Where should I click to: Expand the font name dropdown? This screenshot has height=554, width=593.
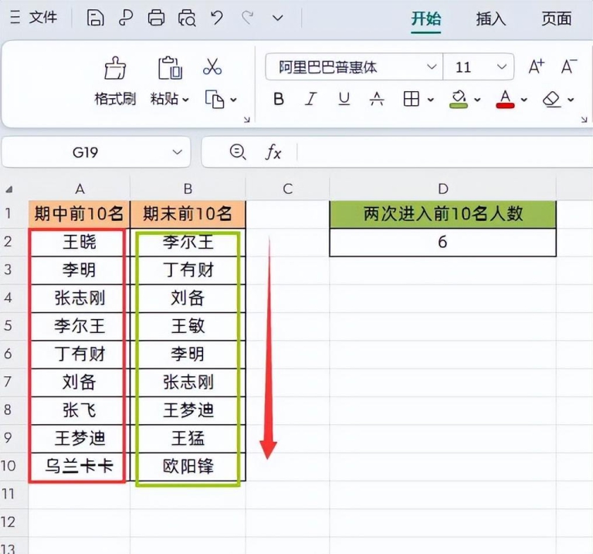point(432,67)
